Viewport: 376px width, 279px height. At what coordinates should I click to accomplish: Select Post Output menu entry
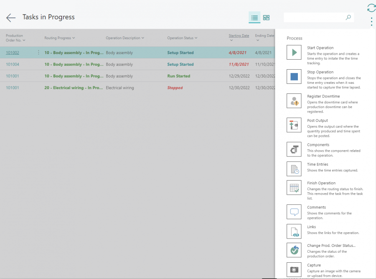coord(325,128)
